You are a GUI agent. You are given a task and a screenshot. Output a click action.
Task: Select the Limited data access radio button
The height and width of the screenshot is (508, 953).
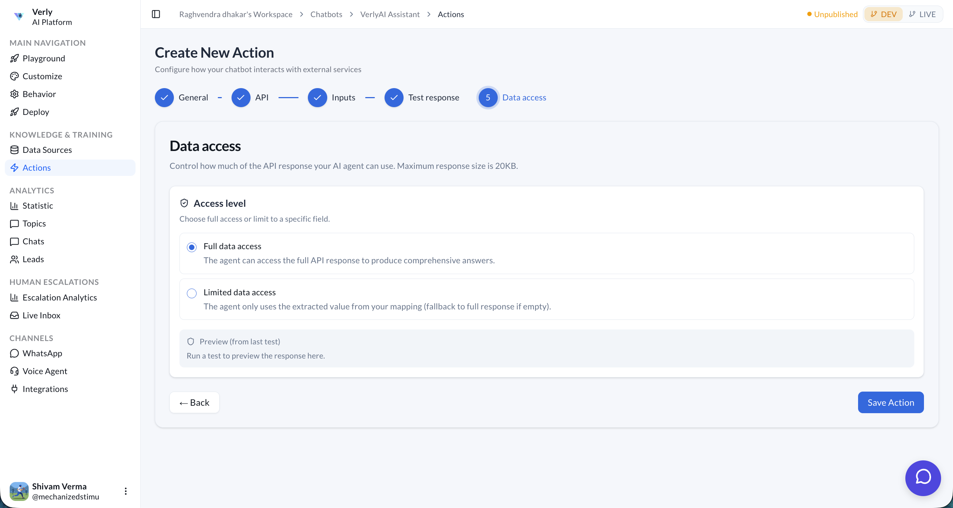(x=191, y=293)
